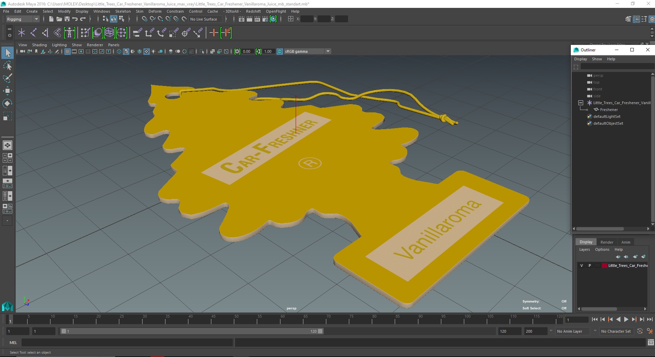Viewport: 655px width, 357px height.
Task: Open the shelf options gear menu
Action: 9,35
